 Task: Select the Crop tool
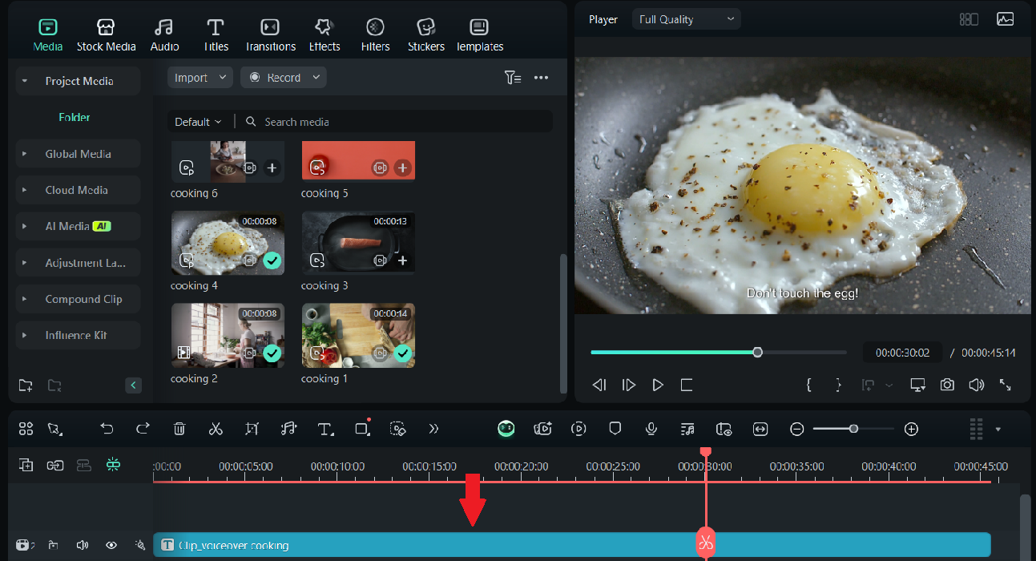252,429
